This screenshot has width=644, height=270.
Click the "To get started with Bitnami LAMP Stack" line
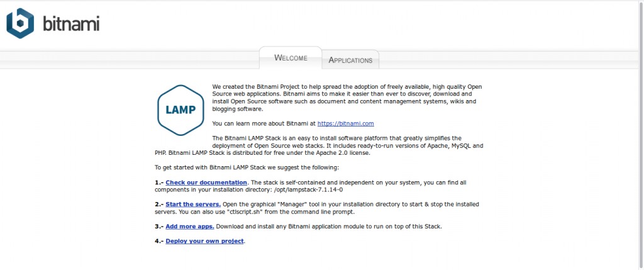(247, 167)
